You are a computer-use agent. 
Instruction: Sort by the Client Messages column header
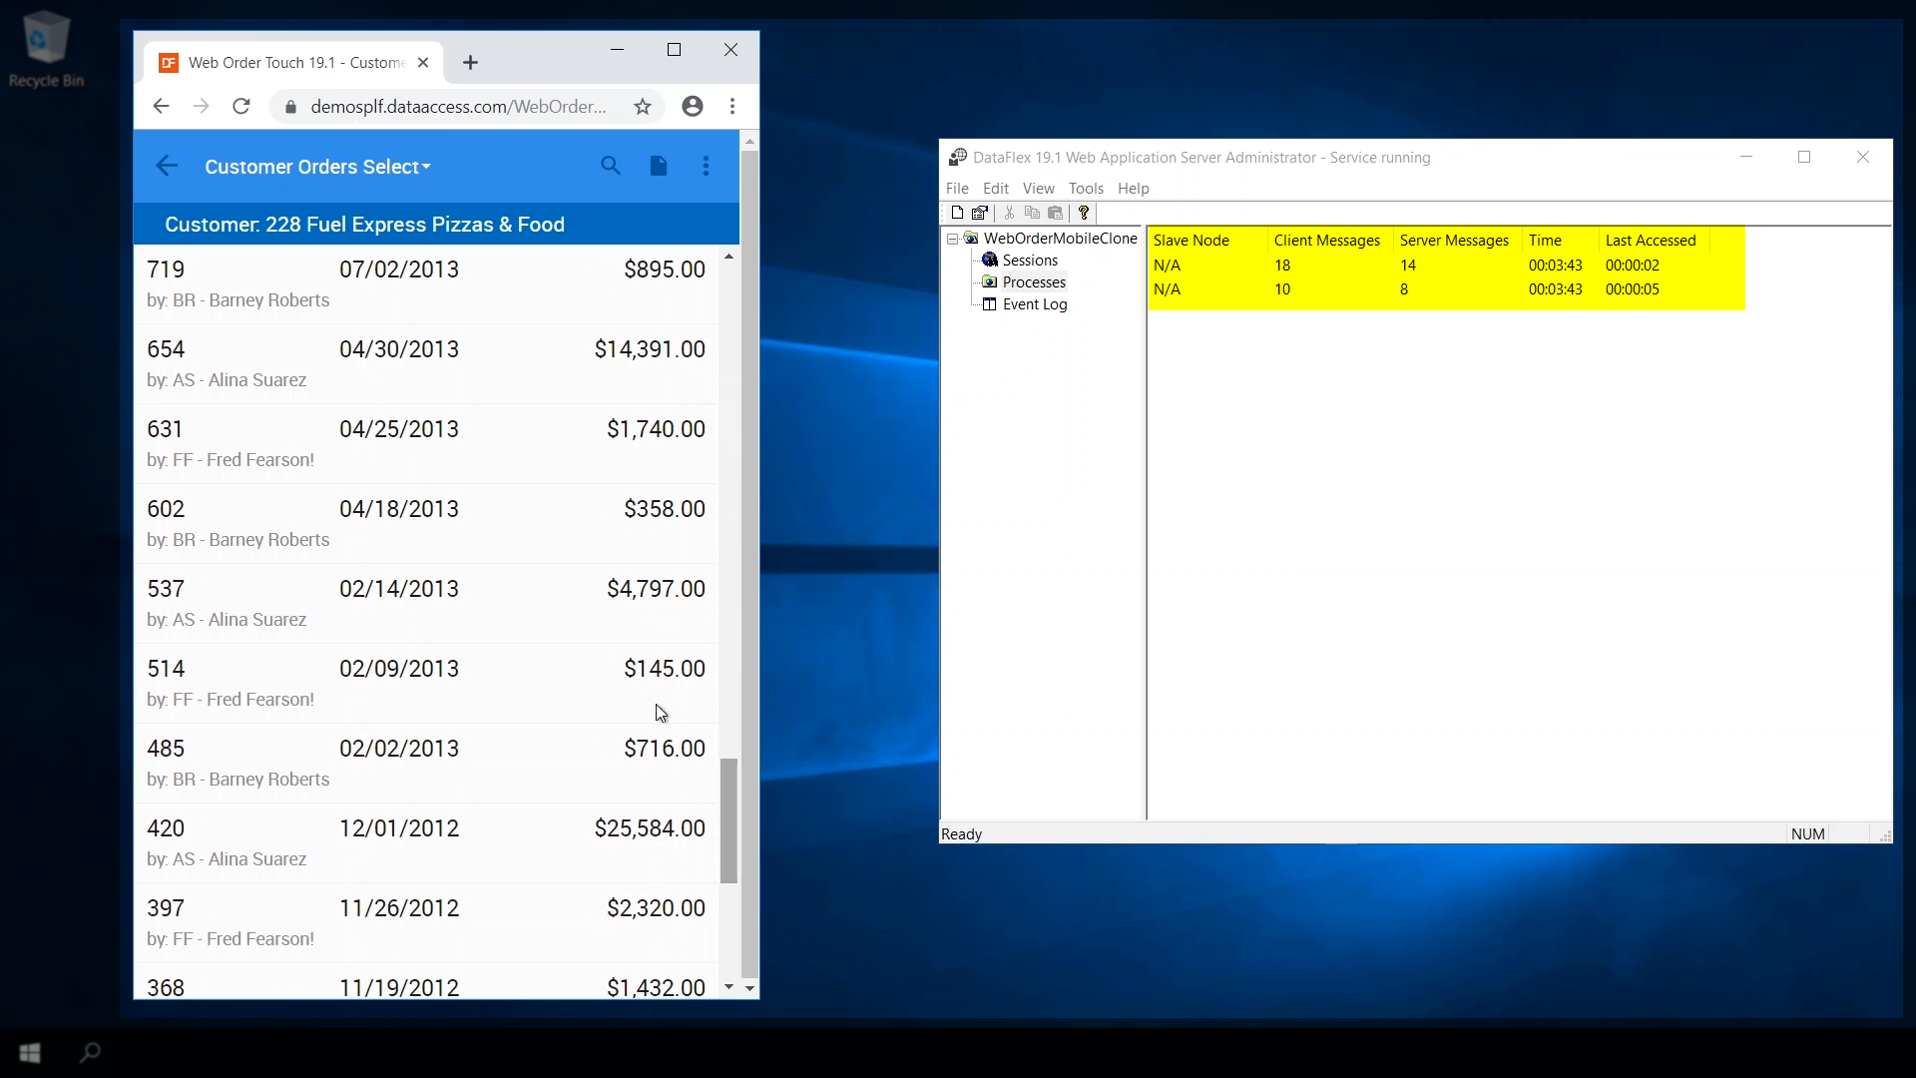pos(1326,241)
